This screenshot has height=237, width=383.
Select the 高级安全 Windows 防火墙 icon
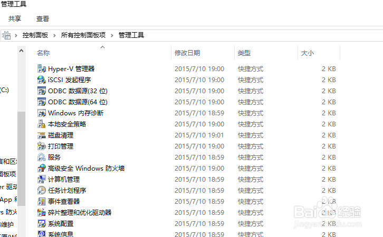pos(42,168)
